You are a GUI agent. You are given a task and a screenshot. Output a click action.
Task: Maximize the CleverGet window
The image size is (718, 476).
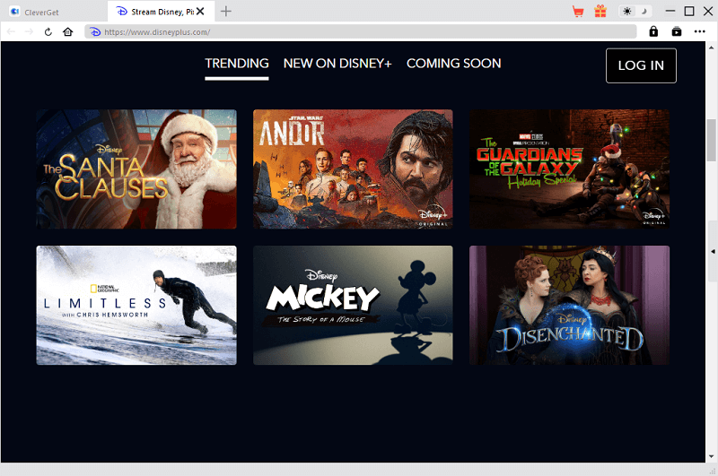[689, 11]
